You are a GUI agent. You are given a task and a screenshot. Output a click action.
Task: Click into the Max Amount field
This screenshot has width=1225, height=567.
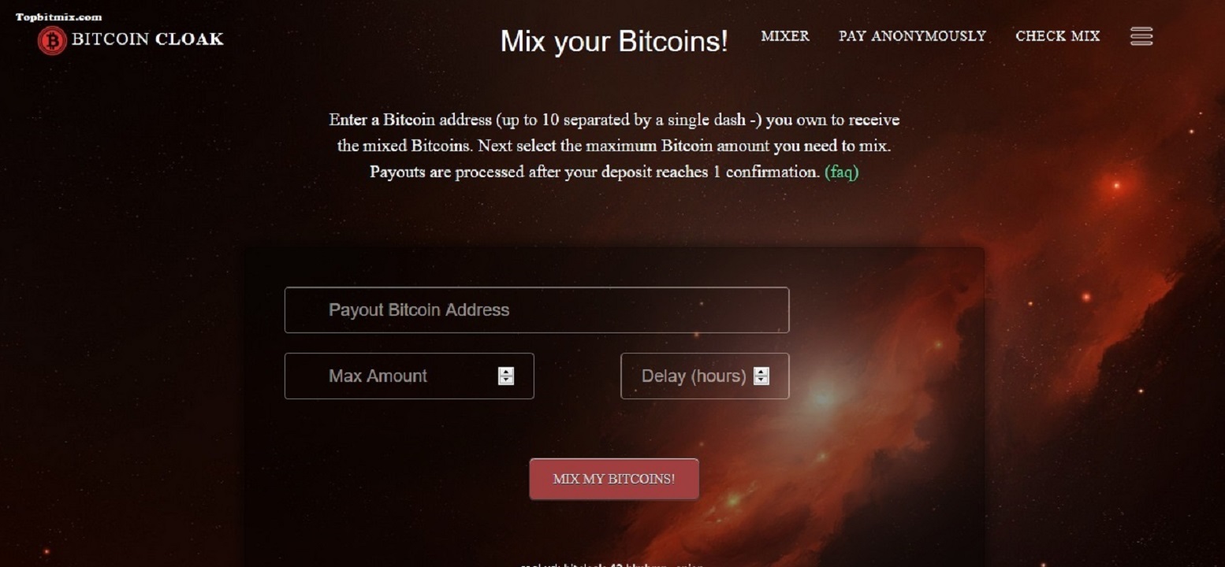pos(394,376)
